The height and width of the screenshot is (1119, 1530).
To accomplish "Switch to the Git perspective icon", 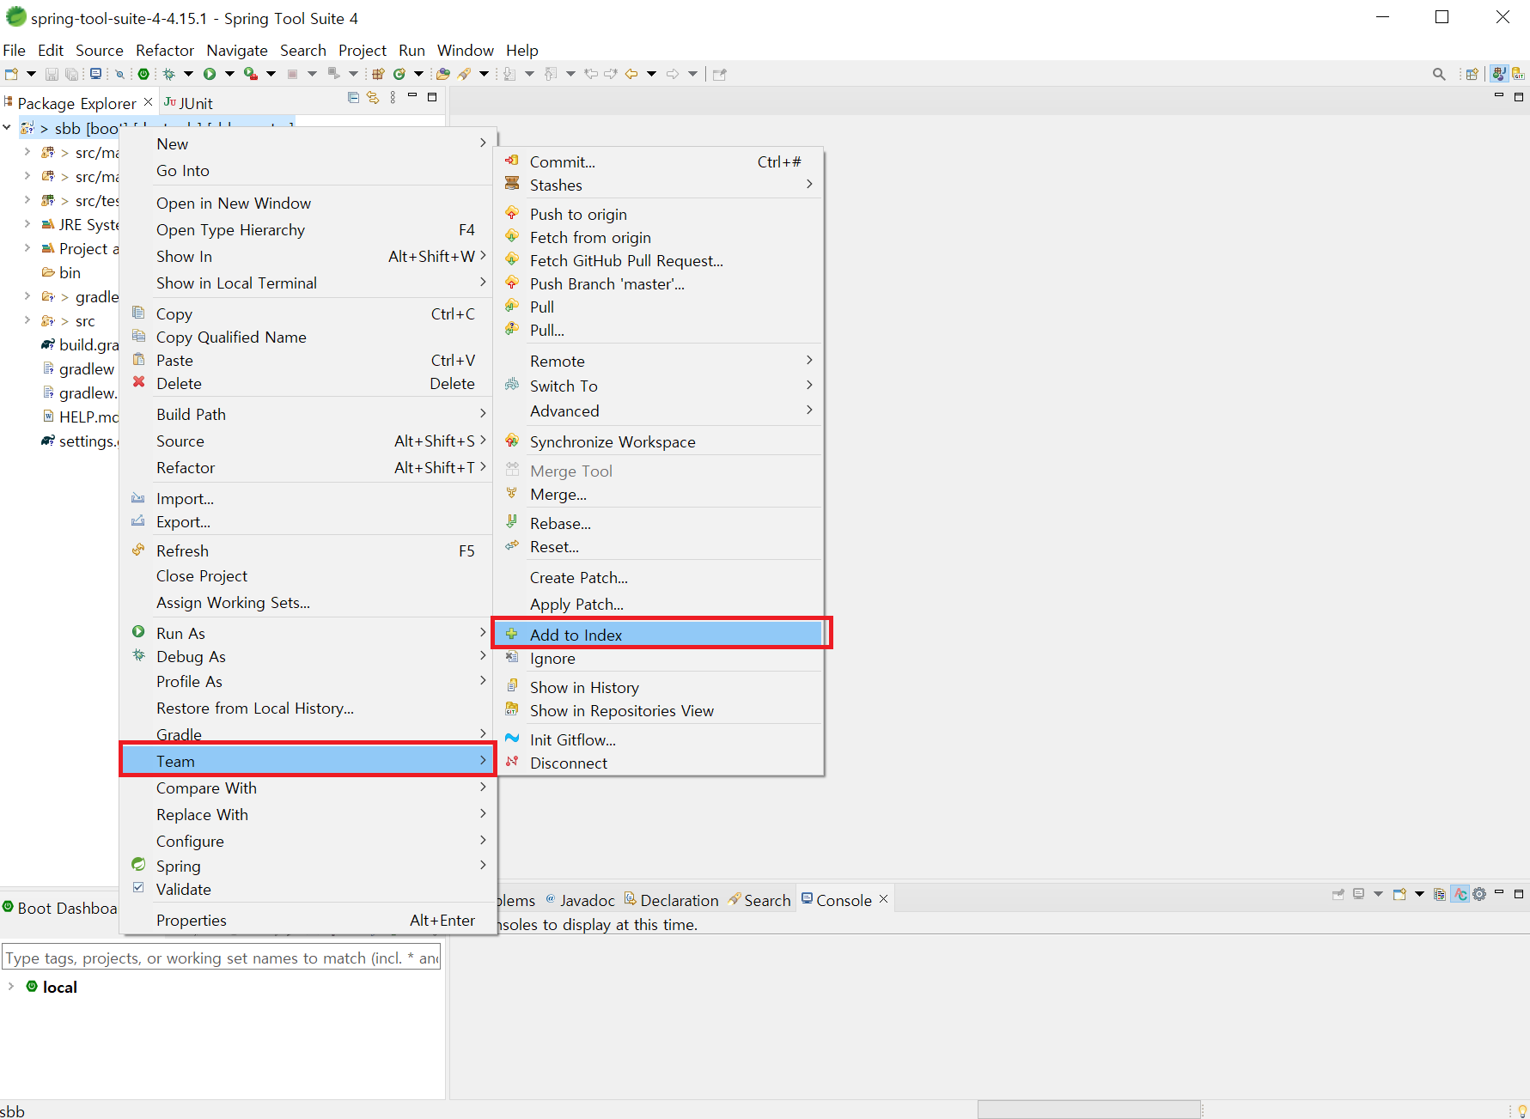I will point(1519,74).
